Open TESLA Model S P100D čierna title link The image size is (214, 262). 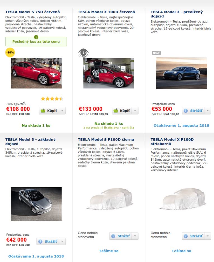(x=106, y=139)
